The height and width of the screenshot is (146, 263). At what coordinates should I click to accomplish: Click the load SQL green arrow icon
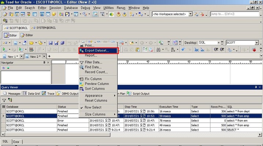[x=161, y=43]
